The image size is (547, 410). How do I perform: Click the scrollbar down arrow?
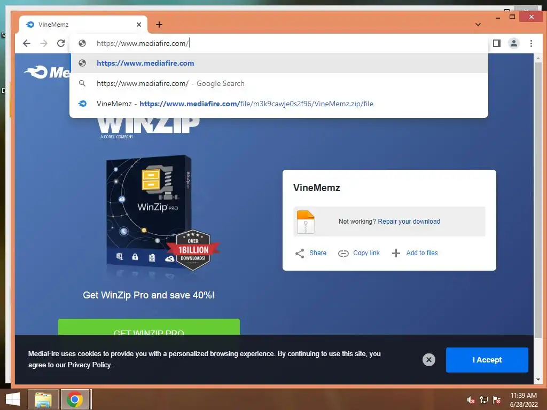[x=538, y=380]
